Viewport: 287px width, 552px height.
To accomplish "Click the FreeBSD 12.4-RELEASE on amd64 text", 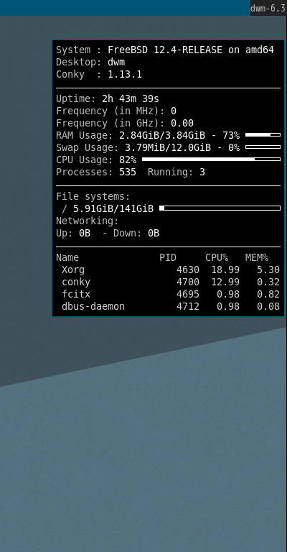I will coord(191,50).
